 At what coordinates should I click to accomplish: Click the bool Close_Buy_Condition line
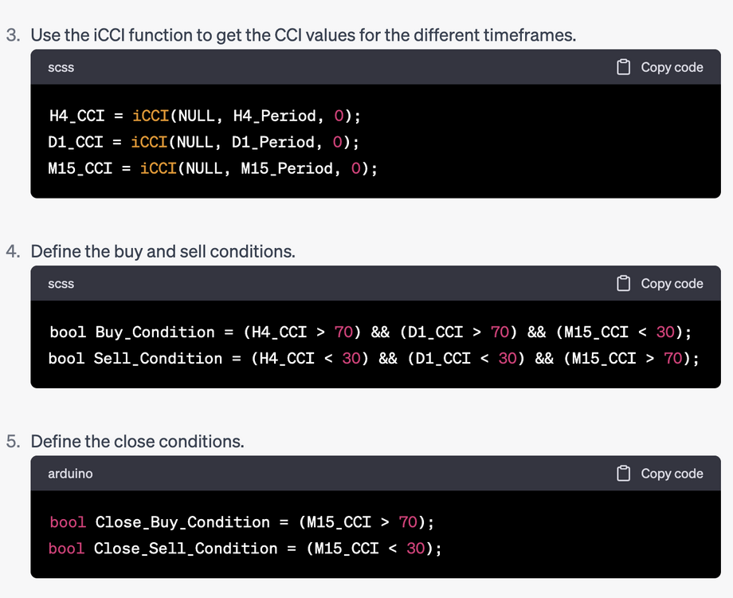click(241, 521)
